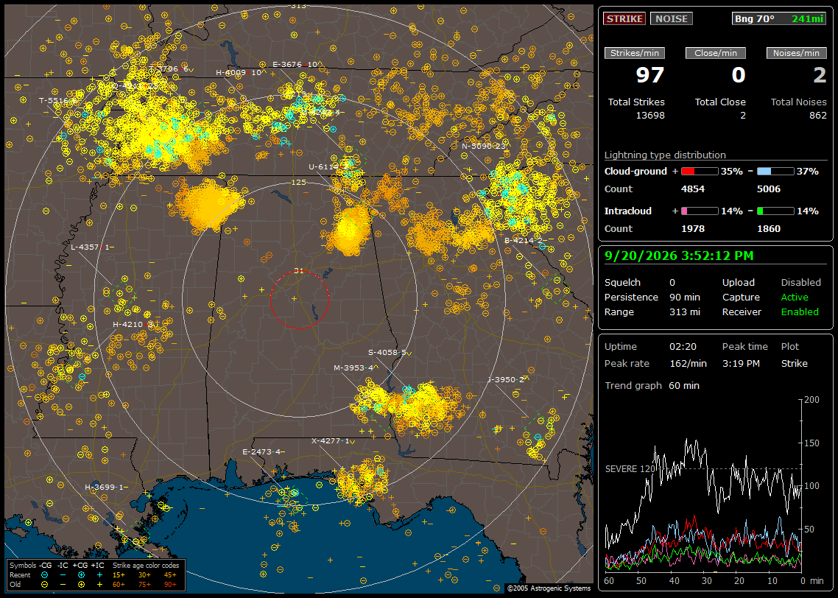Click the STRIKE indicator button
The width and height of the screenshot is (838, 598).
624,18
